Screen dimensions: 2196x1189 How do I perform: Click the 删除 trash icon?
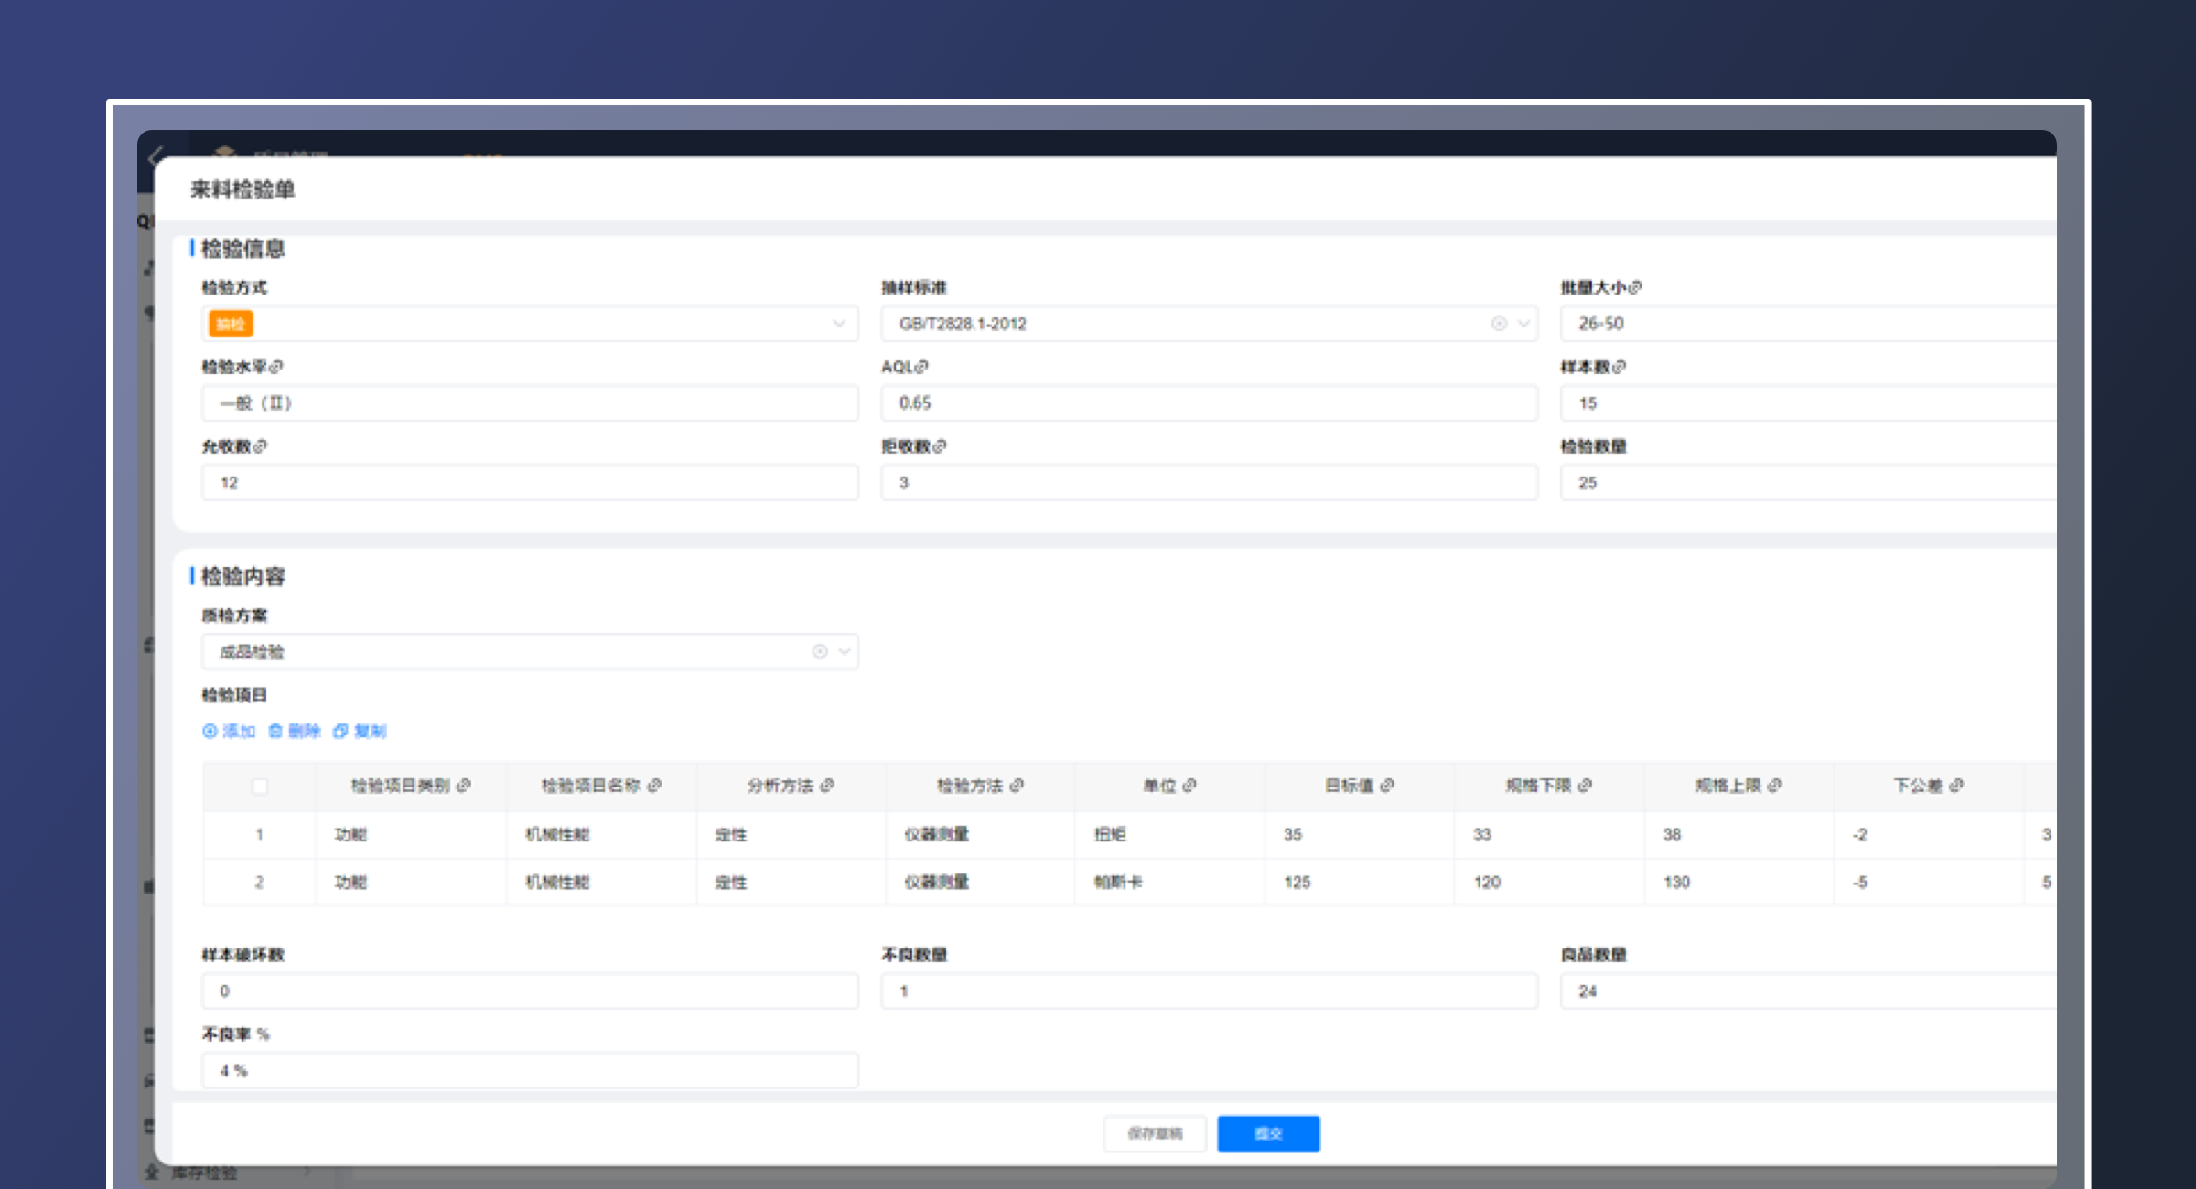(x=275, y=731)
